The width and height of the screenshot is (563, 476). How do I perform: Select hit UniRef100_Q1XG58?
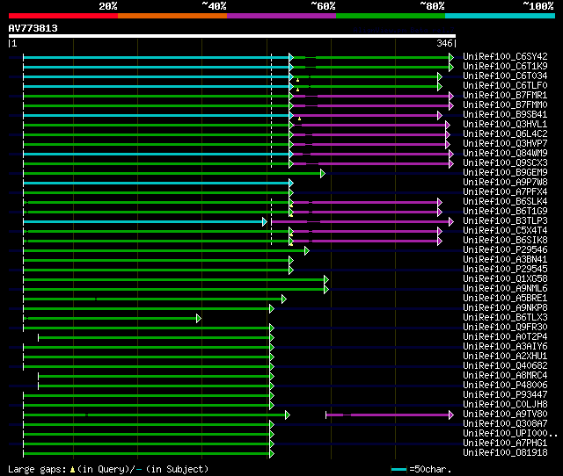(x=505, y=279)
